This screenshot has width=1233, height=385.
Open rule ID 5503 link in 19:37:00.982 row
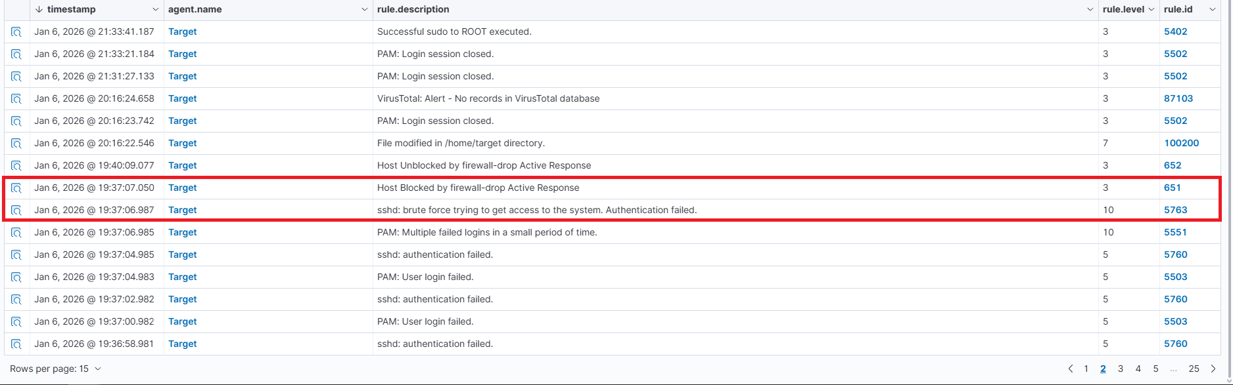(x=1176, y=321)
